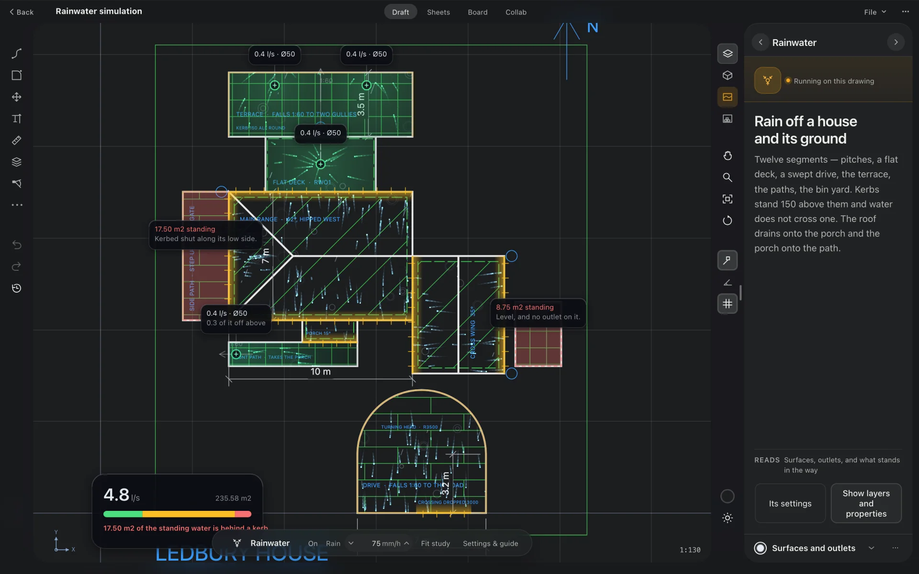This screenshot has width=919, height=574.
Task: Open the File menu dropdown
Action: tap(875, 12)
